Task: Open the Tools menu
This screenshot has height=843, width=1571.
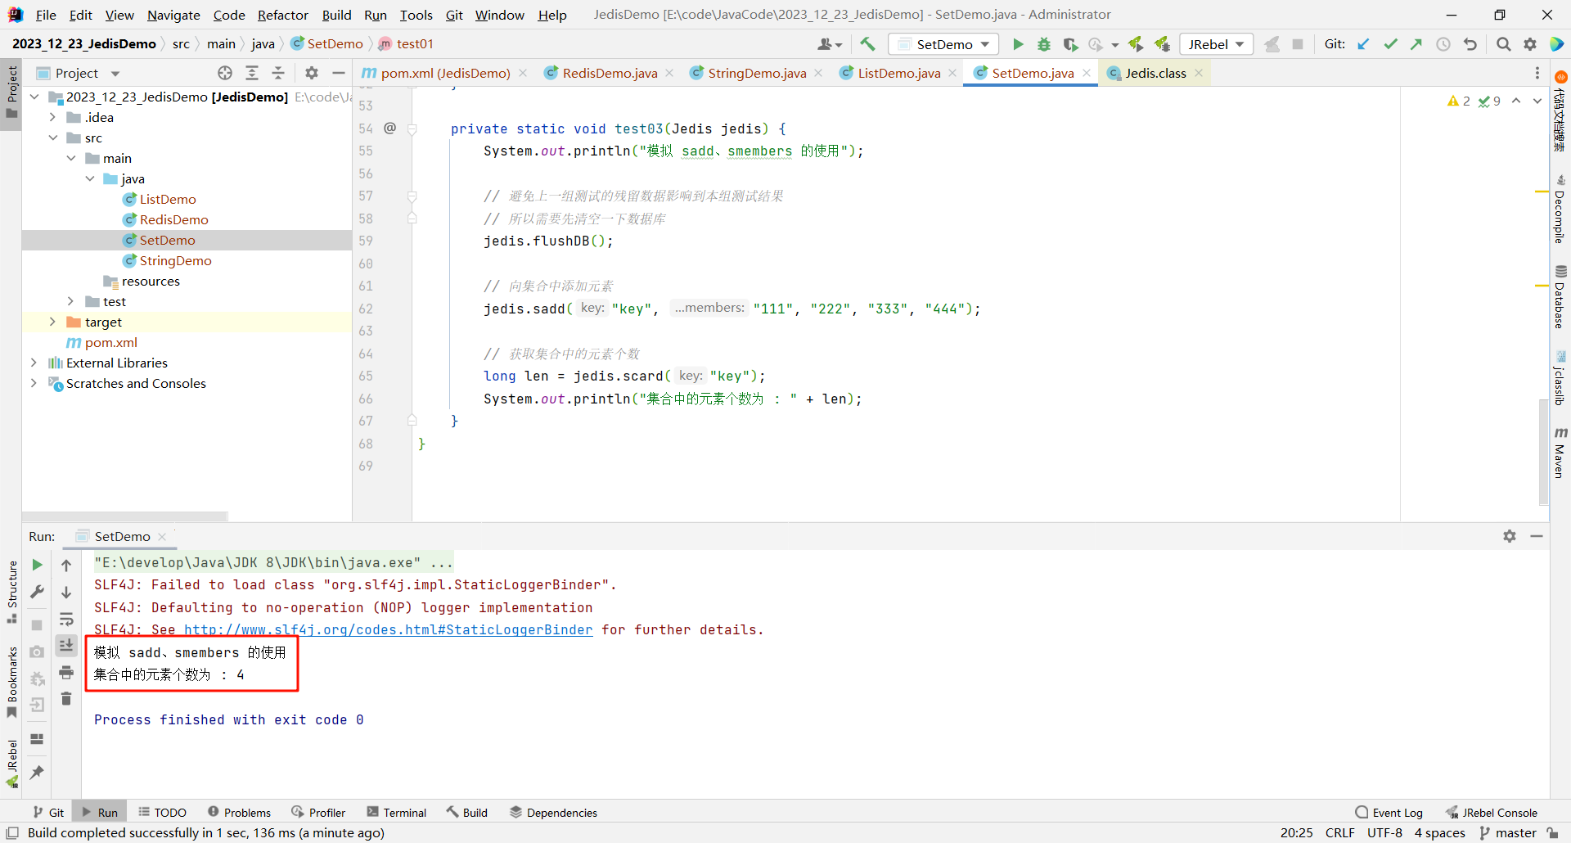Action: pyautogui.click(x=416, y=15)
